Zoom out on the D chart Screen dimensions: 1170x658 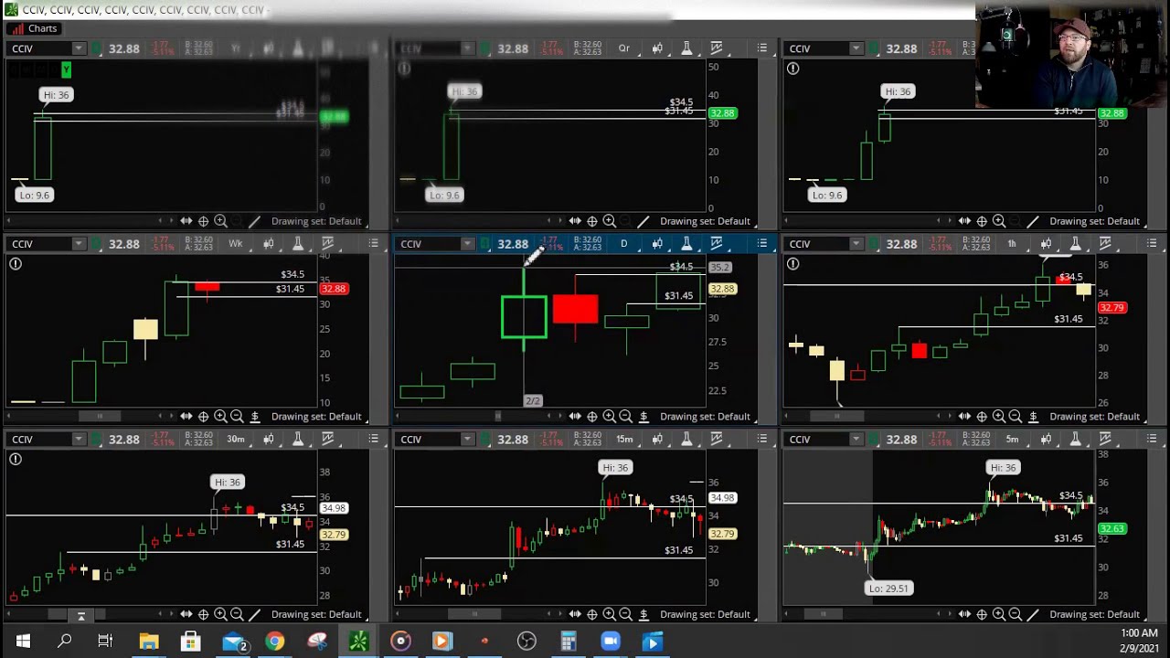(626, 417)
